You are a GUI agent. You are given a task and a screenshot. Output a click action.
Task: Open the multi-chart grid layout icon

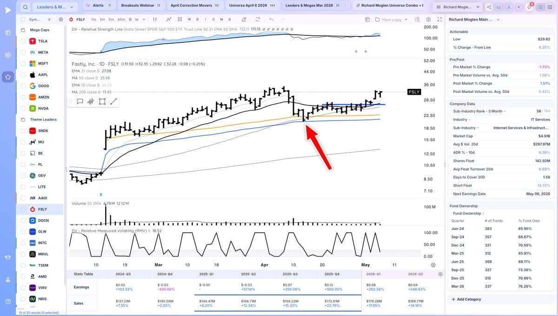180,20
